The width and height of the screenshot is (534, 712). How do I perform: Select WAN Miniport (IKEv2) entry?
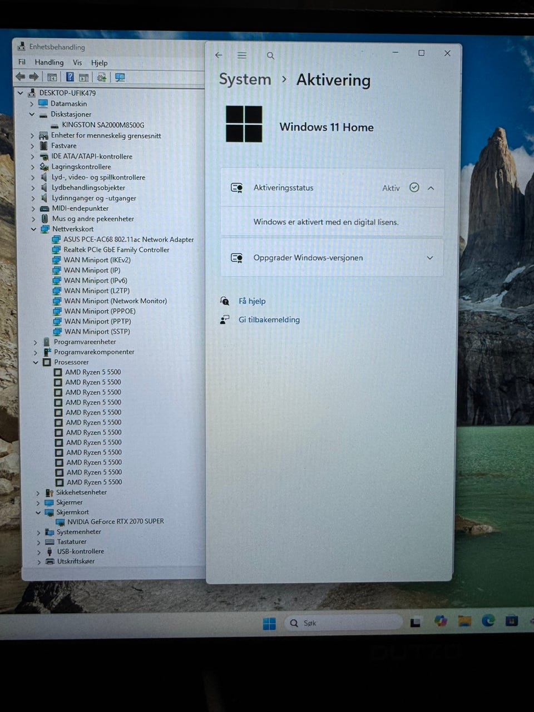point(97,260)
